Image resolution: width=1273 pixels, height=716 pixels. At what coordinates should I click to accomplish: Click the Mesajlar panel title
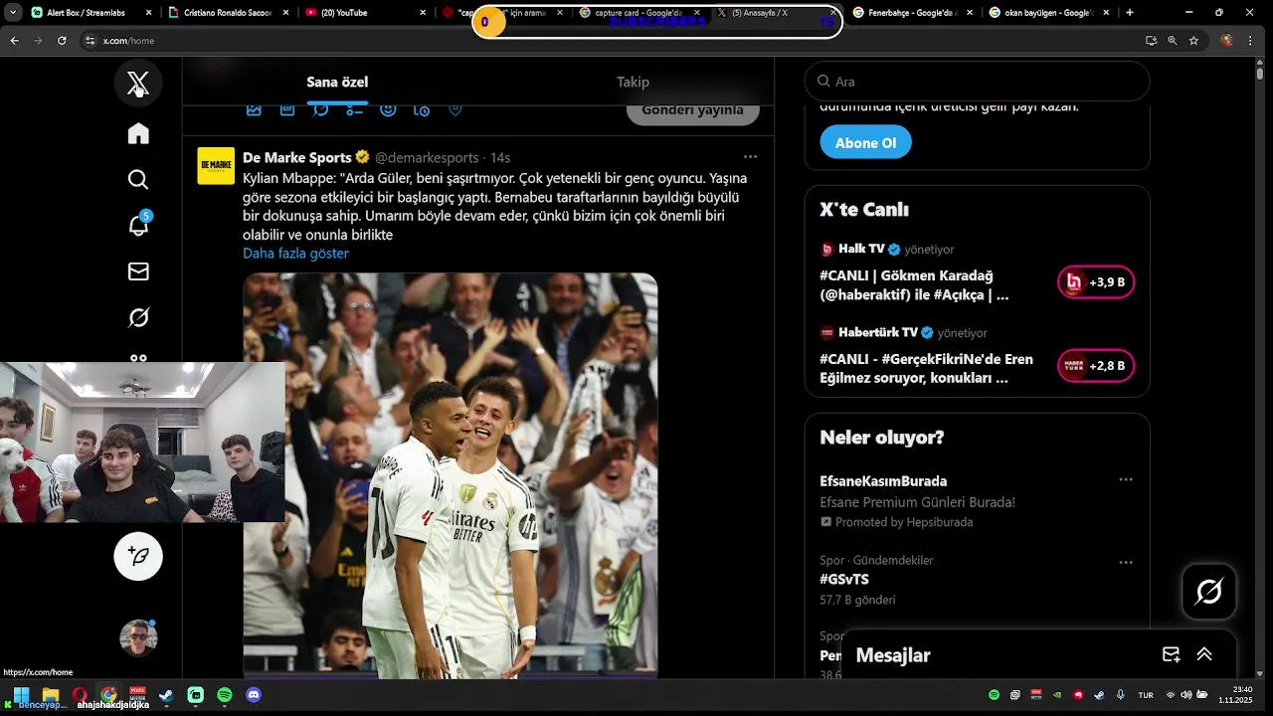click(893, 655)
